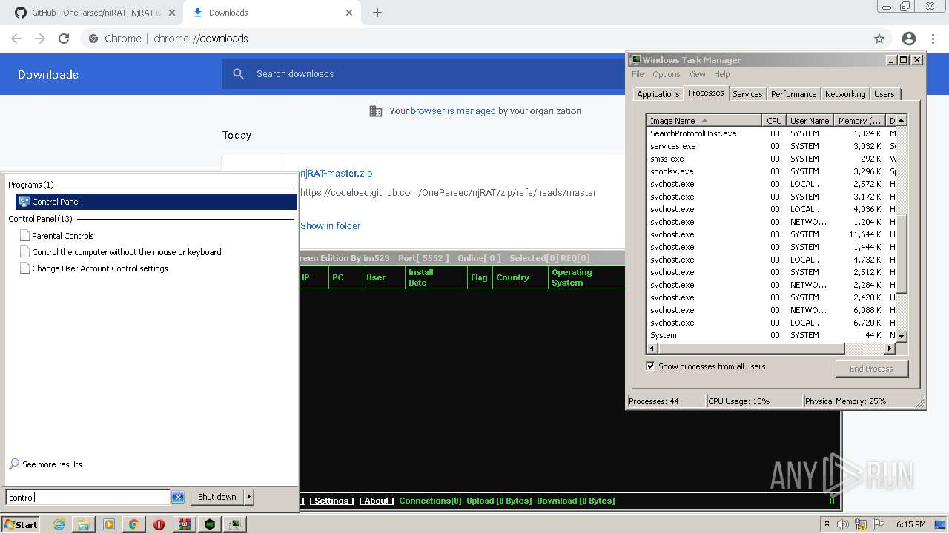The width and height of the screenshot is (949, 534).
Task: Switch to the Performance tab
Action: point(793,94)
